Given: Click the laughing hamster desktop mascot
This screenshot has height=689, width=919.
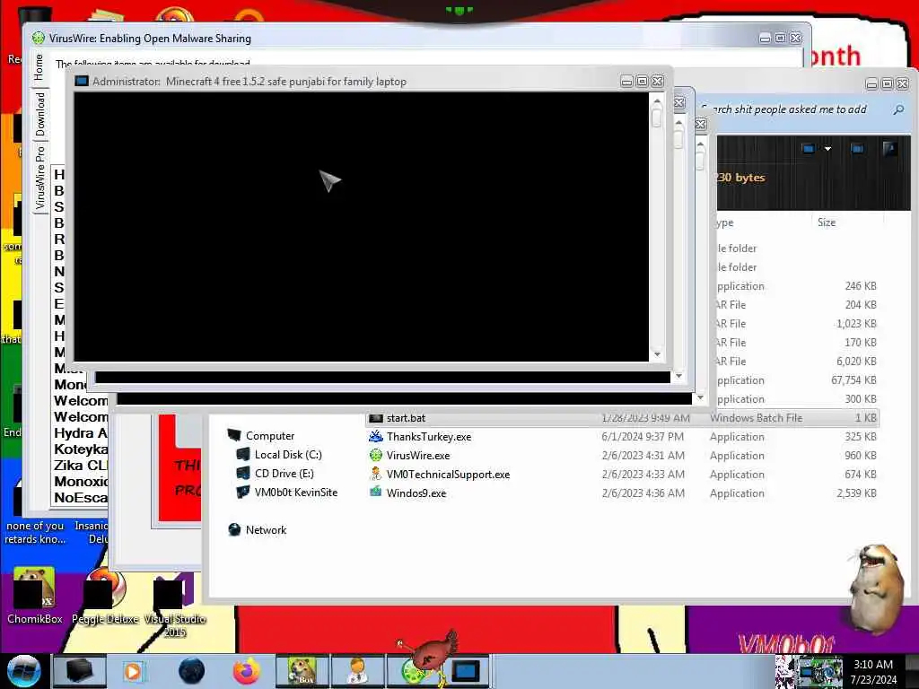Looking at the screenshot, I should coord(876,589).
